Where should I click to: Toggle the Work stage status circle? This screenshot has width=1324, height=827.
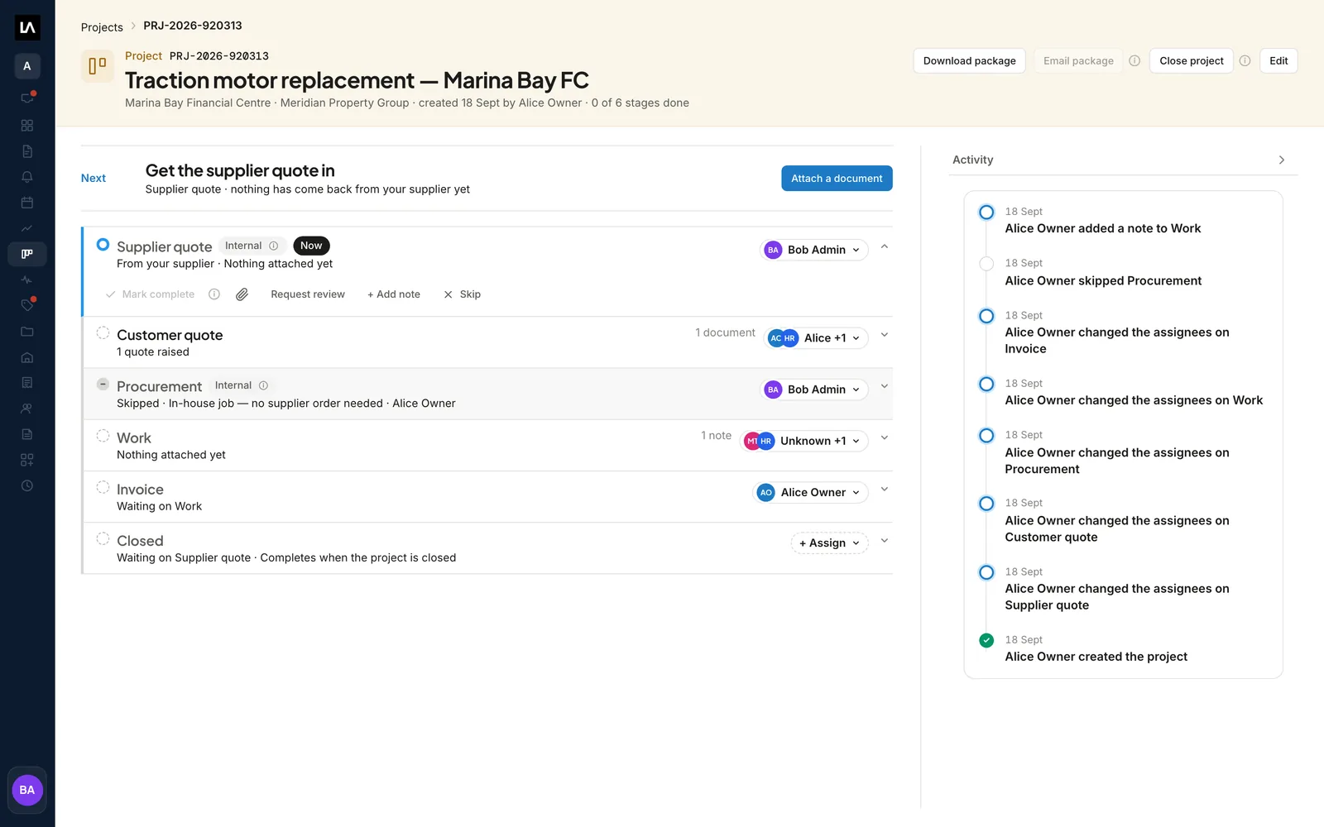[103, 435]
